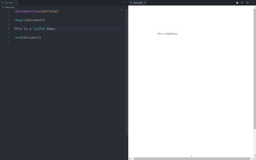Click the PDF file icon on demo.pdf tab
256x160 pixels.
[x=131, y=2]
